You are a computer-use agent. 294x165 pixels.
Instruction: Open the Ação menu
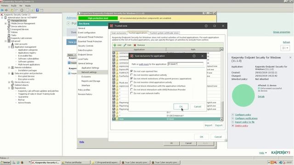pos(14,5)
